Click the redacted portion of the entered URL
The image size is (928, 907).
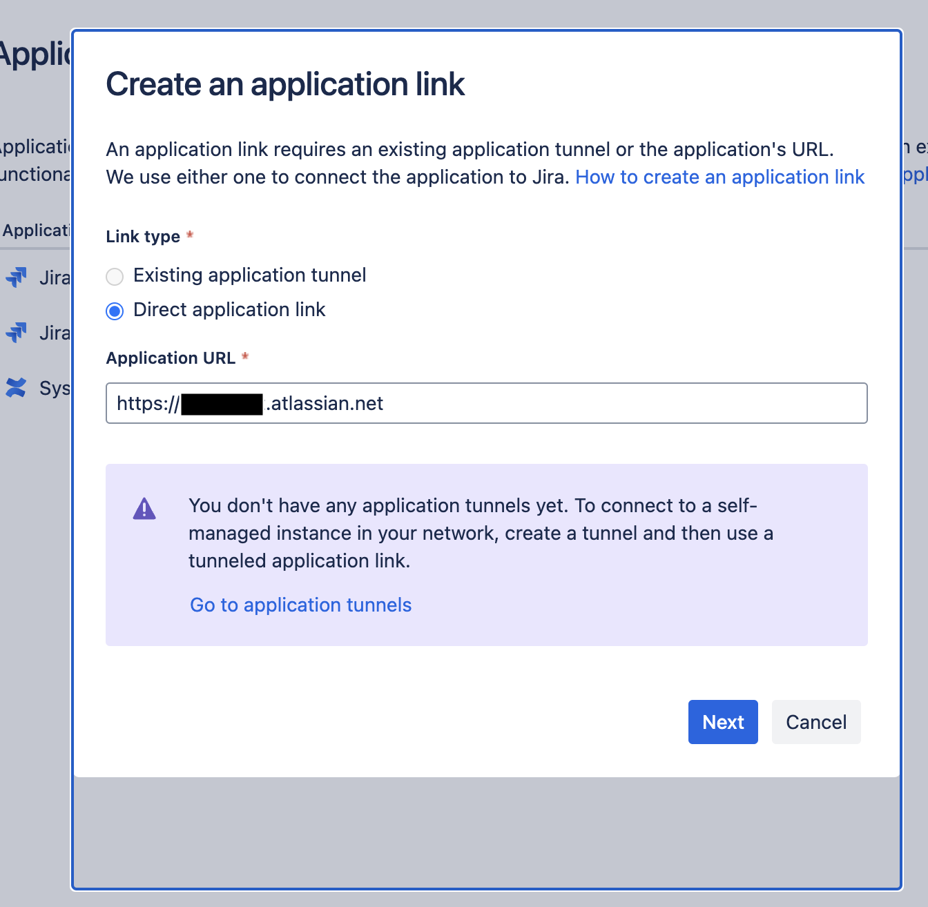pyautogui.click(x=221, y=403)
